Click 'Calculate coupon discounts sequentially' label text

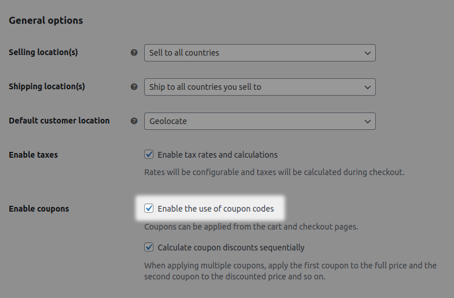click(x=231, y=248)
